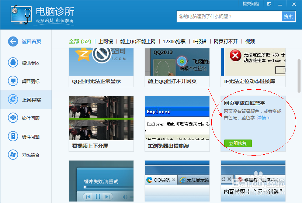Open 看视频上下分屏 thumbnail image
Image resolution: width=302 pixels, height=203 pixels.
(101, 118)
